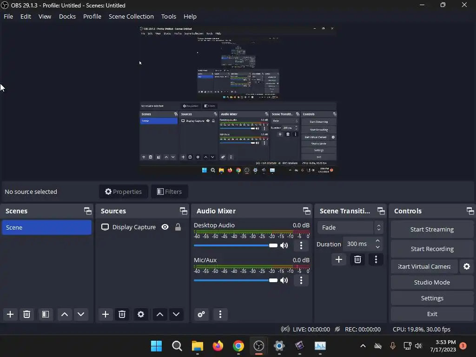Adjust the Desktop Audio volume slider
This screenshot has height=357, width=476.
236,245
